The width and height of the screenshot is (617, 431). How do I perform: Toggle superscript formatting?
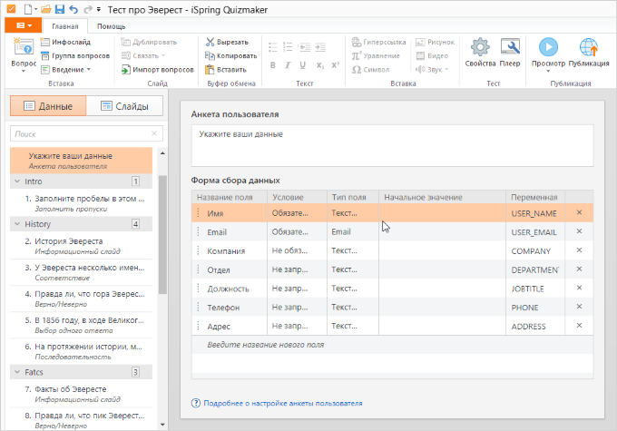335,65
